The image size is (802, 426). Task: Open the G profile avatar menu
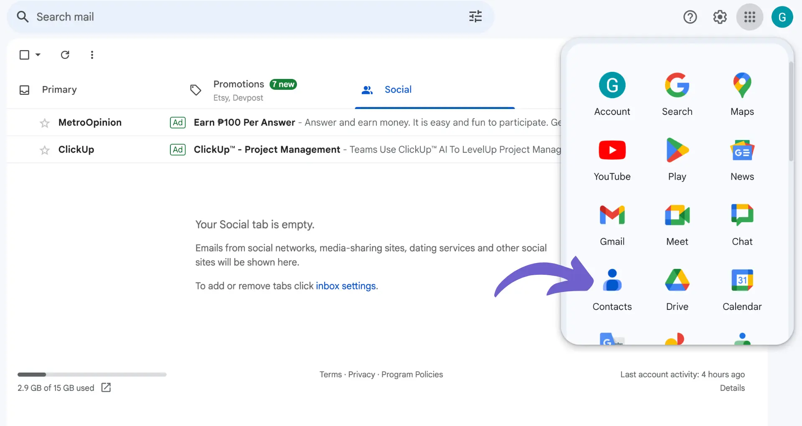pos(782,17)
